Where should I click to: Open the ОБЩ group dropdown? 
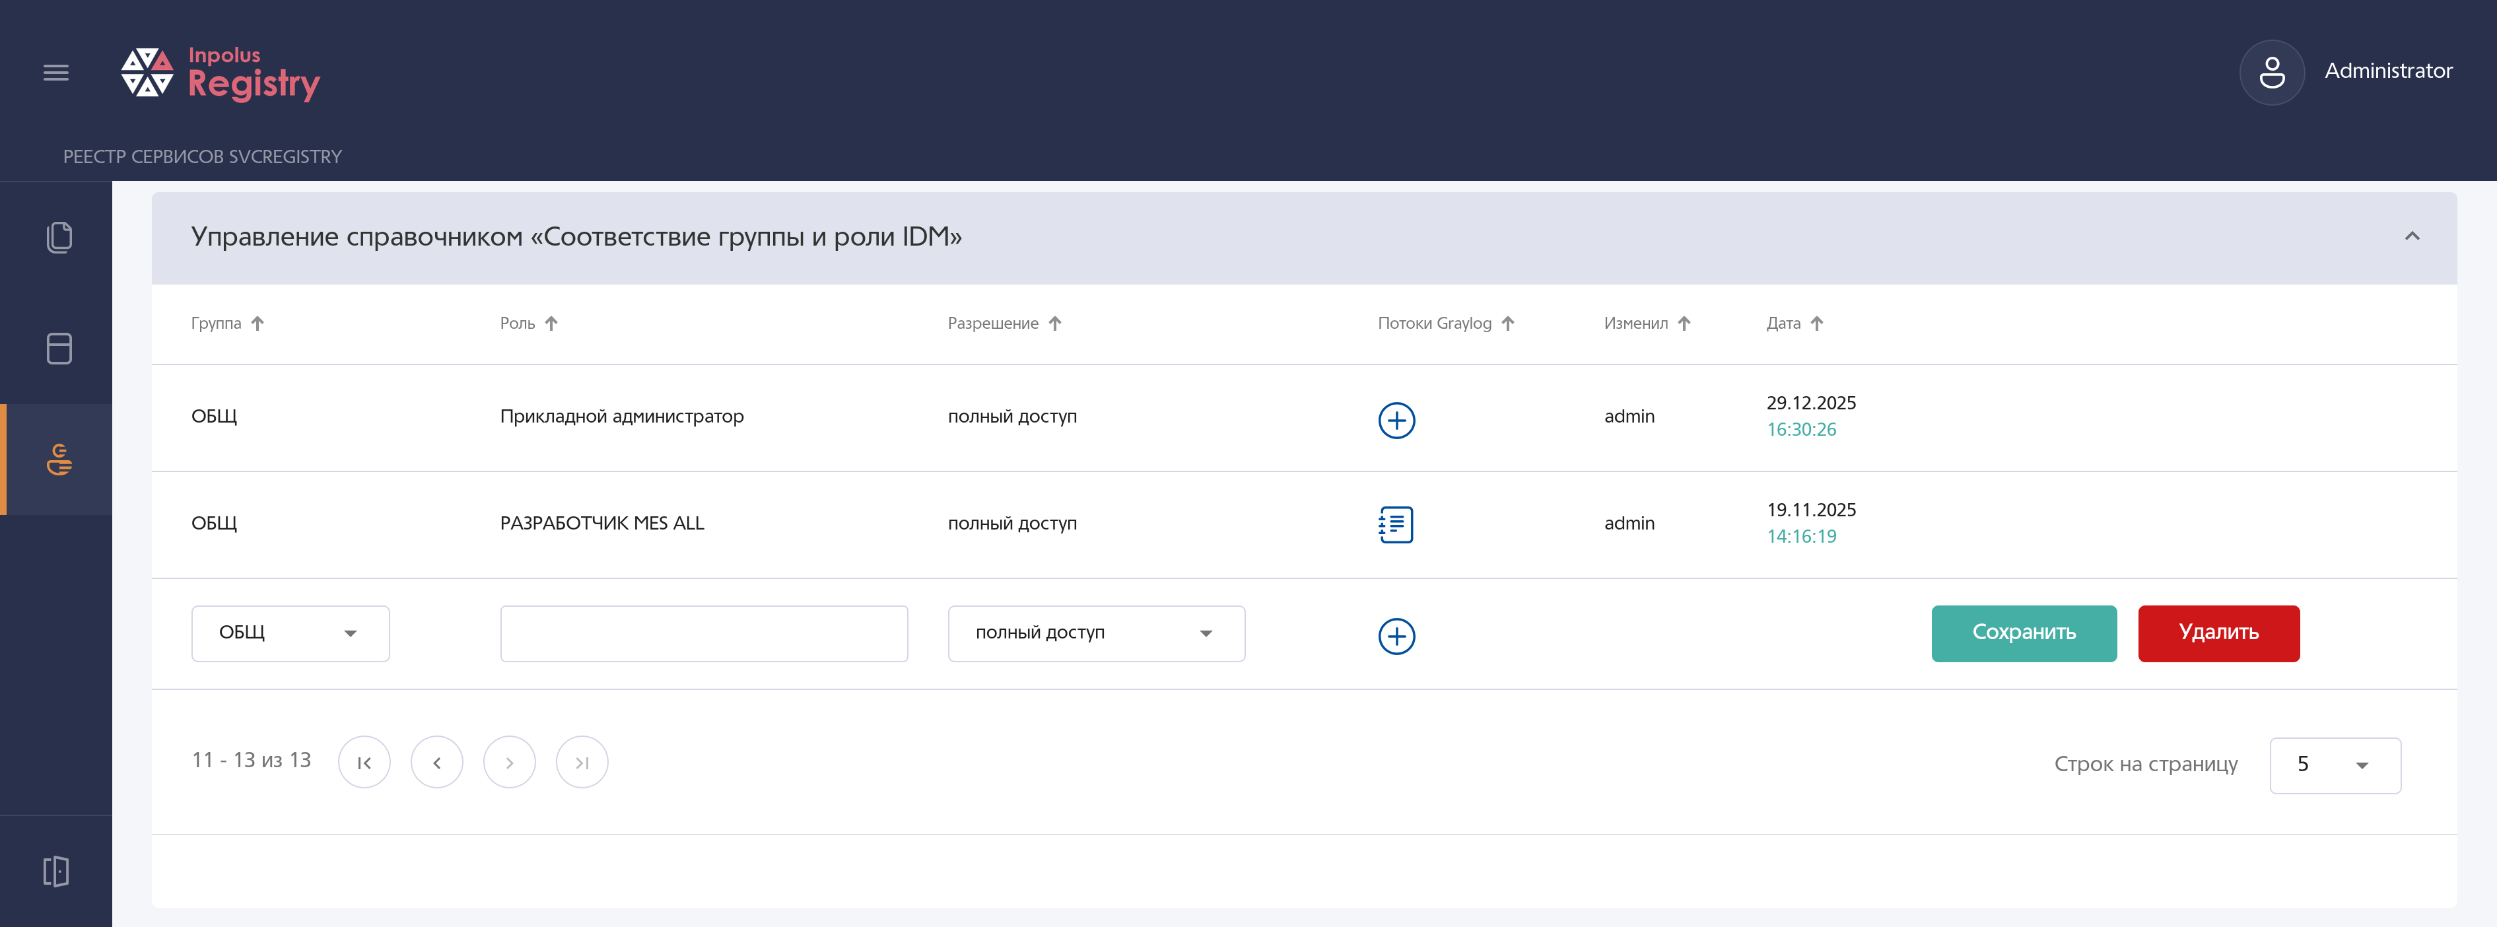click(291, 633)
